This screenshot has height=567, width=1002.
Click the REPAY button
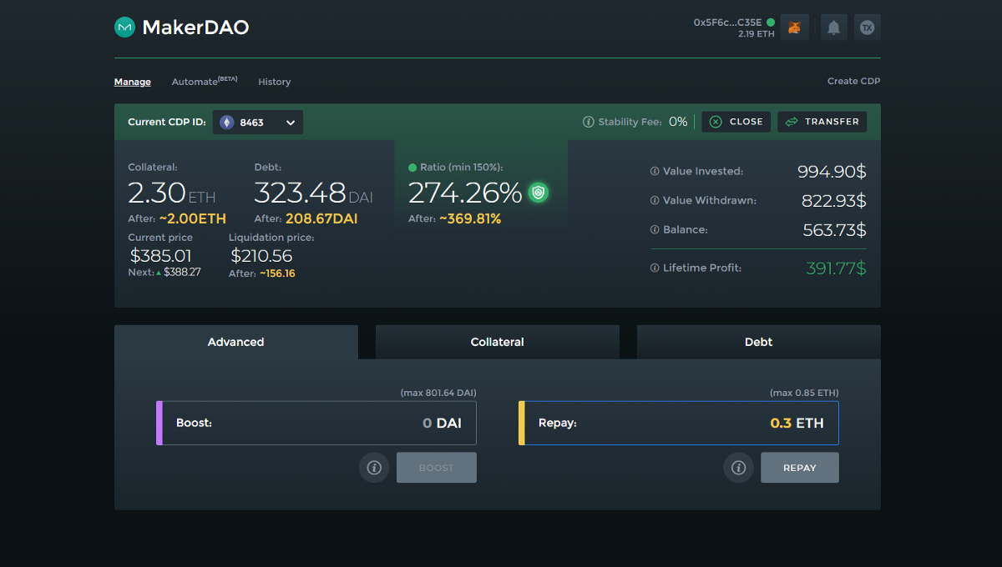coord(800,468)
